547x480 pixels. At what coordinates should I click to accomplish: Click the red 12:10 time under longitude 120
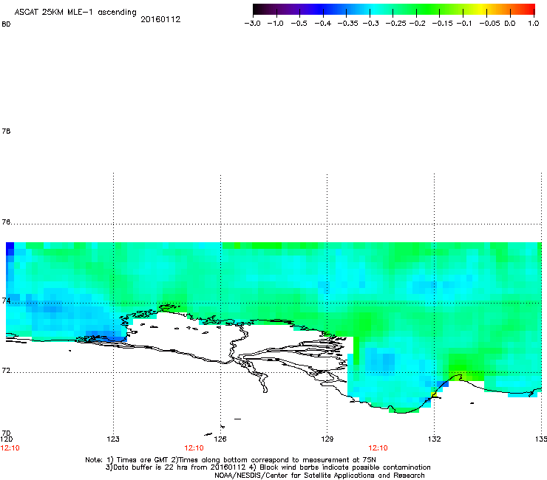[10, 448]
